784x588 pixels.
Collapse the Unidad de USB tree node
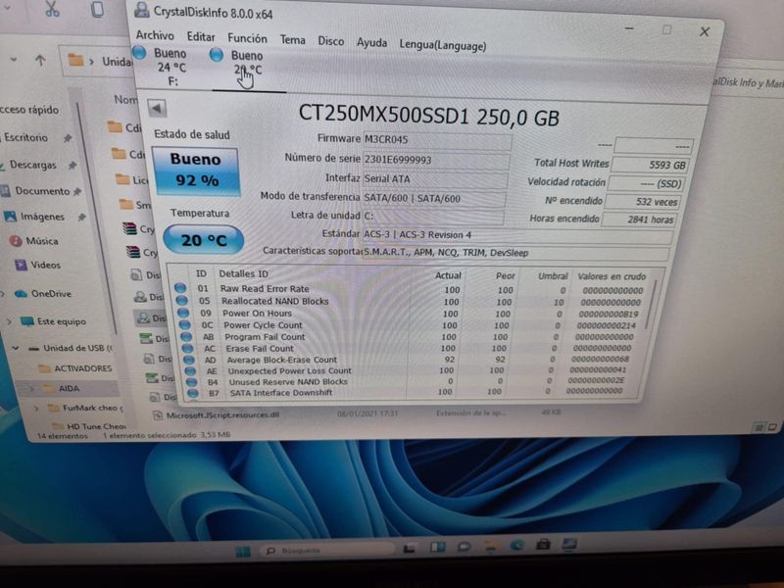point(16,348)
